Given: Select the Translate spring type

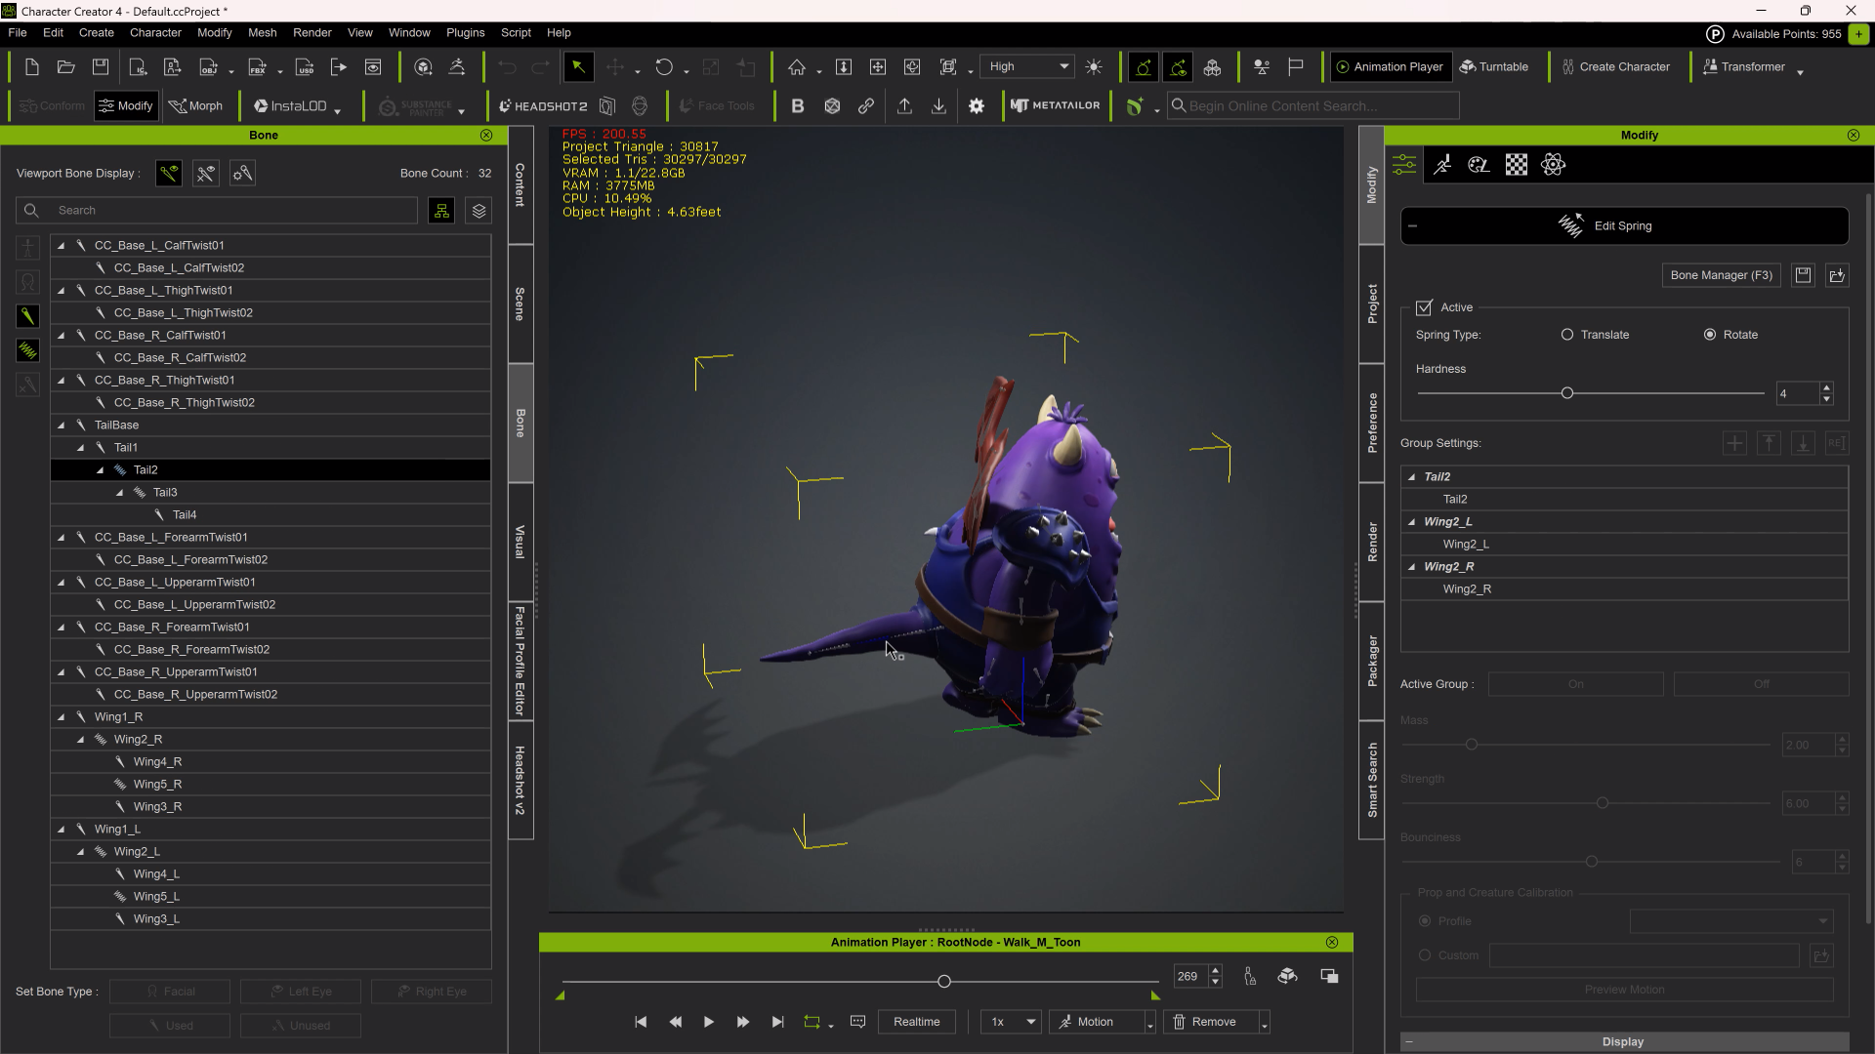Looking at the screenshot, I should tap(1567, 335).
